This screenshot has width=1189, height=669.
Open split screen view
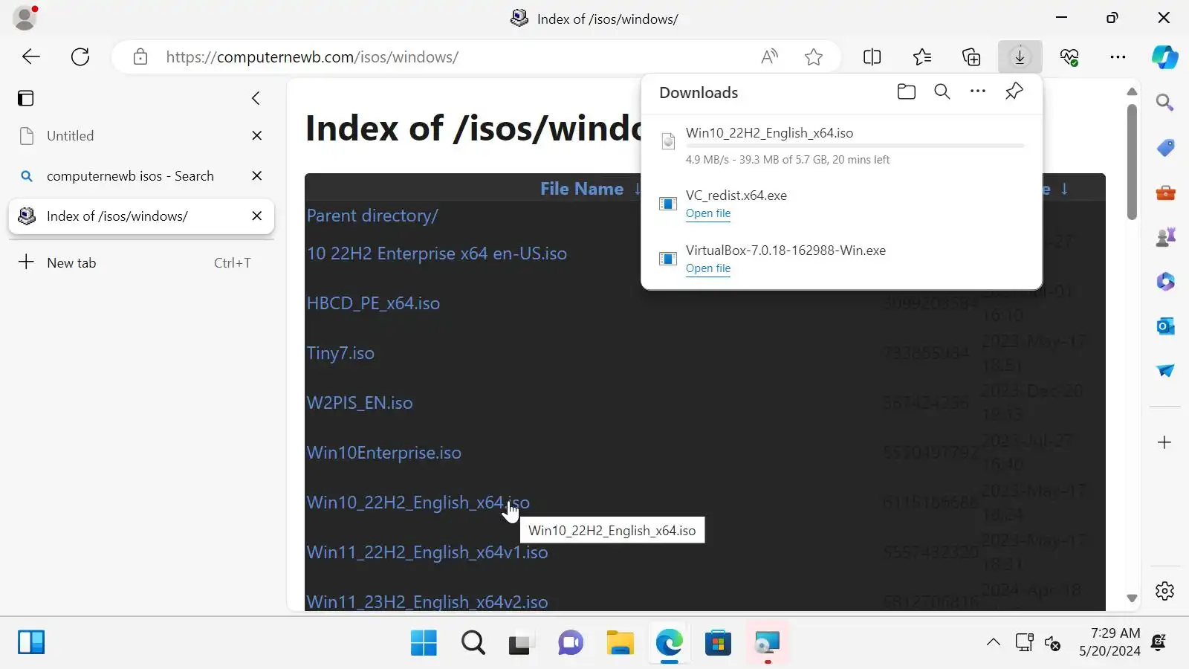pyautogui.click(x=872, y=56)
